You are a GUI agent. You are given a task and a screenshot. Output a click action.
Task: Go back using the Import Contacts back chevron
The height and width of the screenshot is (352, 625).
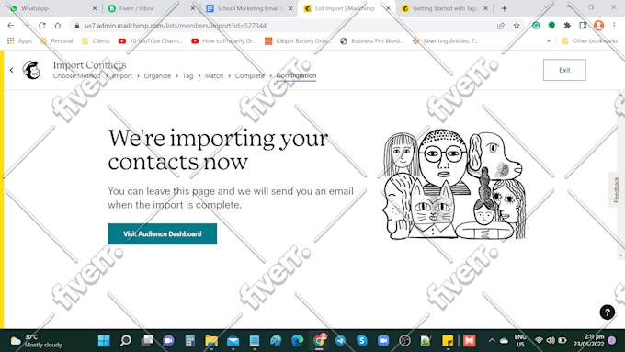(x=12, y=70)
